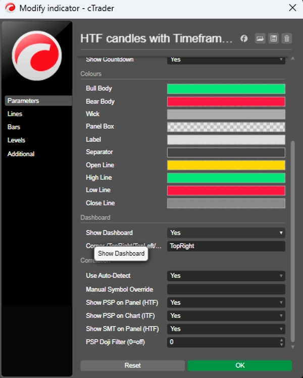Open the Close Line grey colour swatch

(x=226, y=203)
